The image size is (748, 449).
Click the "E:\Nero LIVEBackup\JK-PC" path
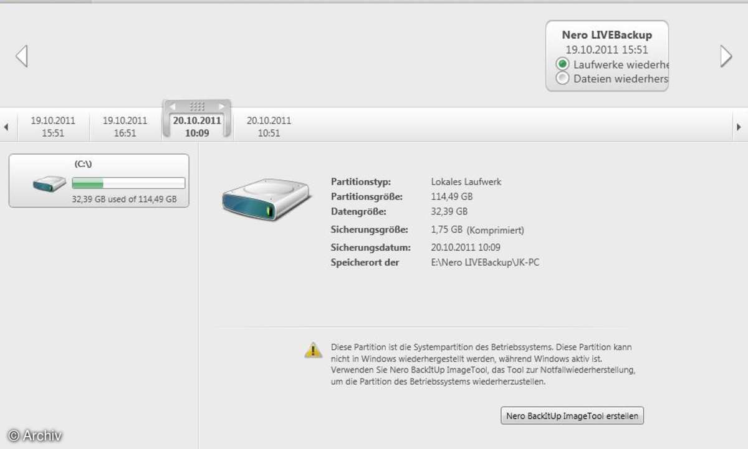point(485,263)
